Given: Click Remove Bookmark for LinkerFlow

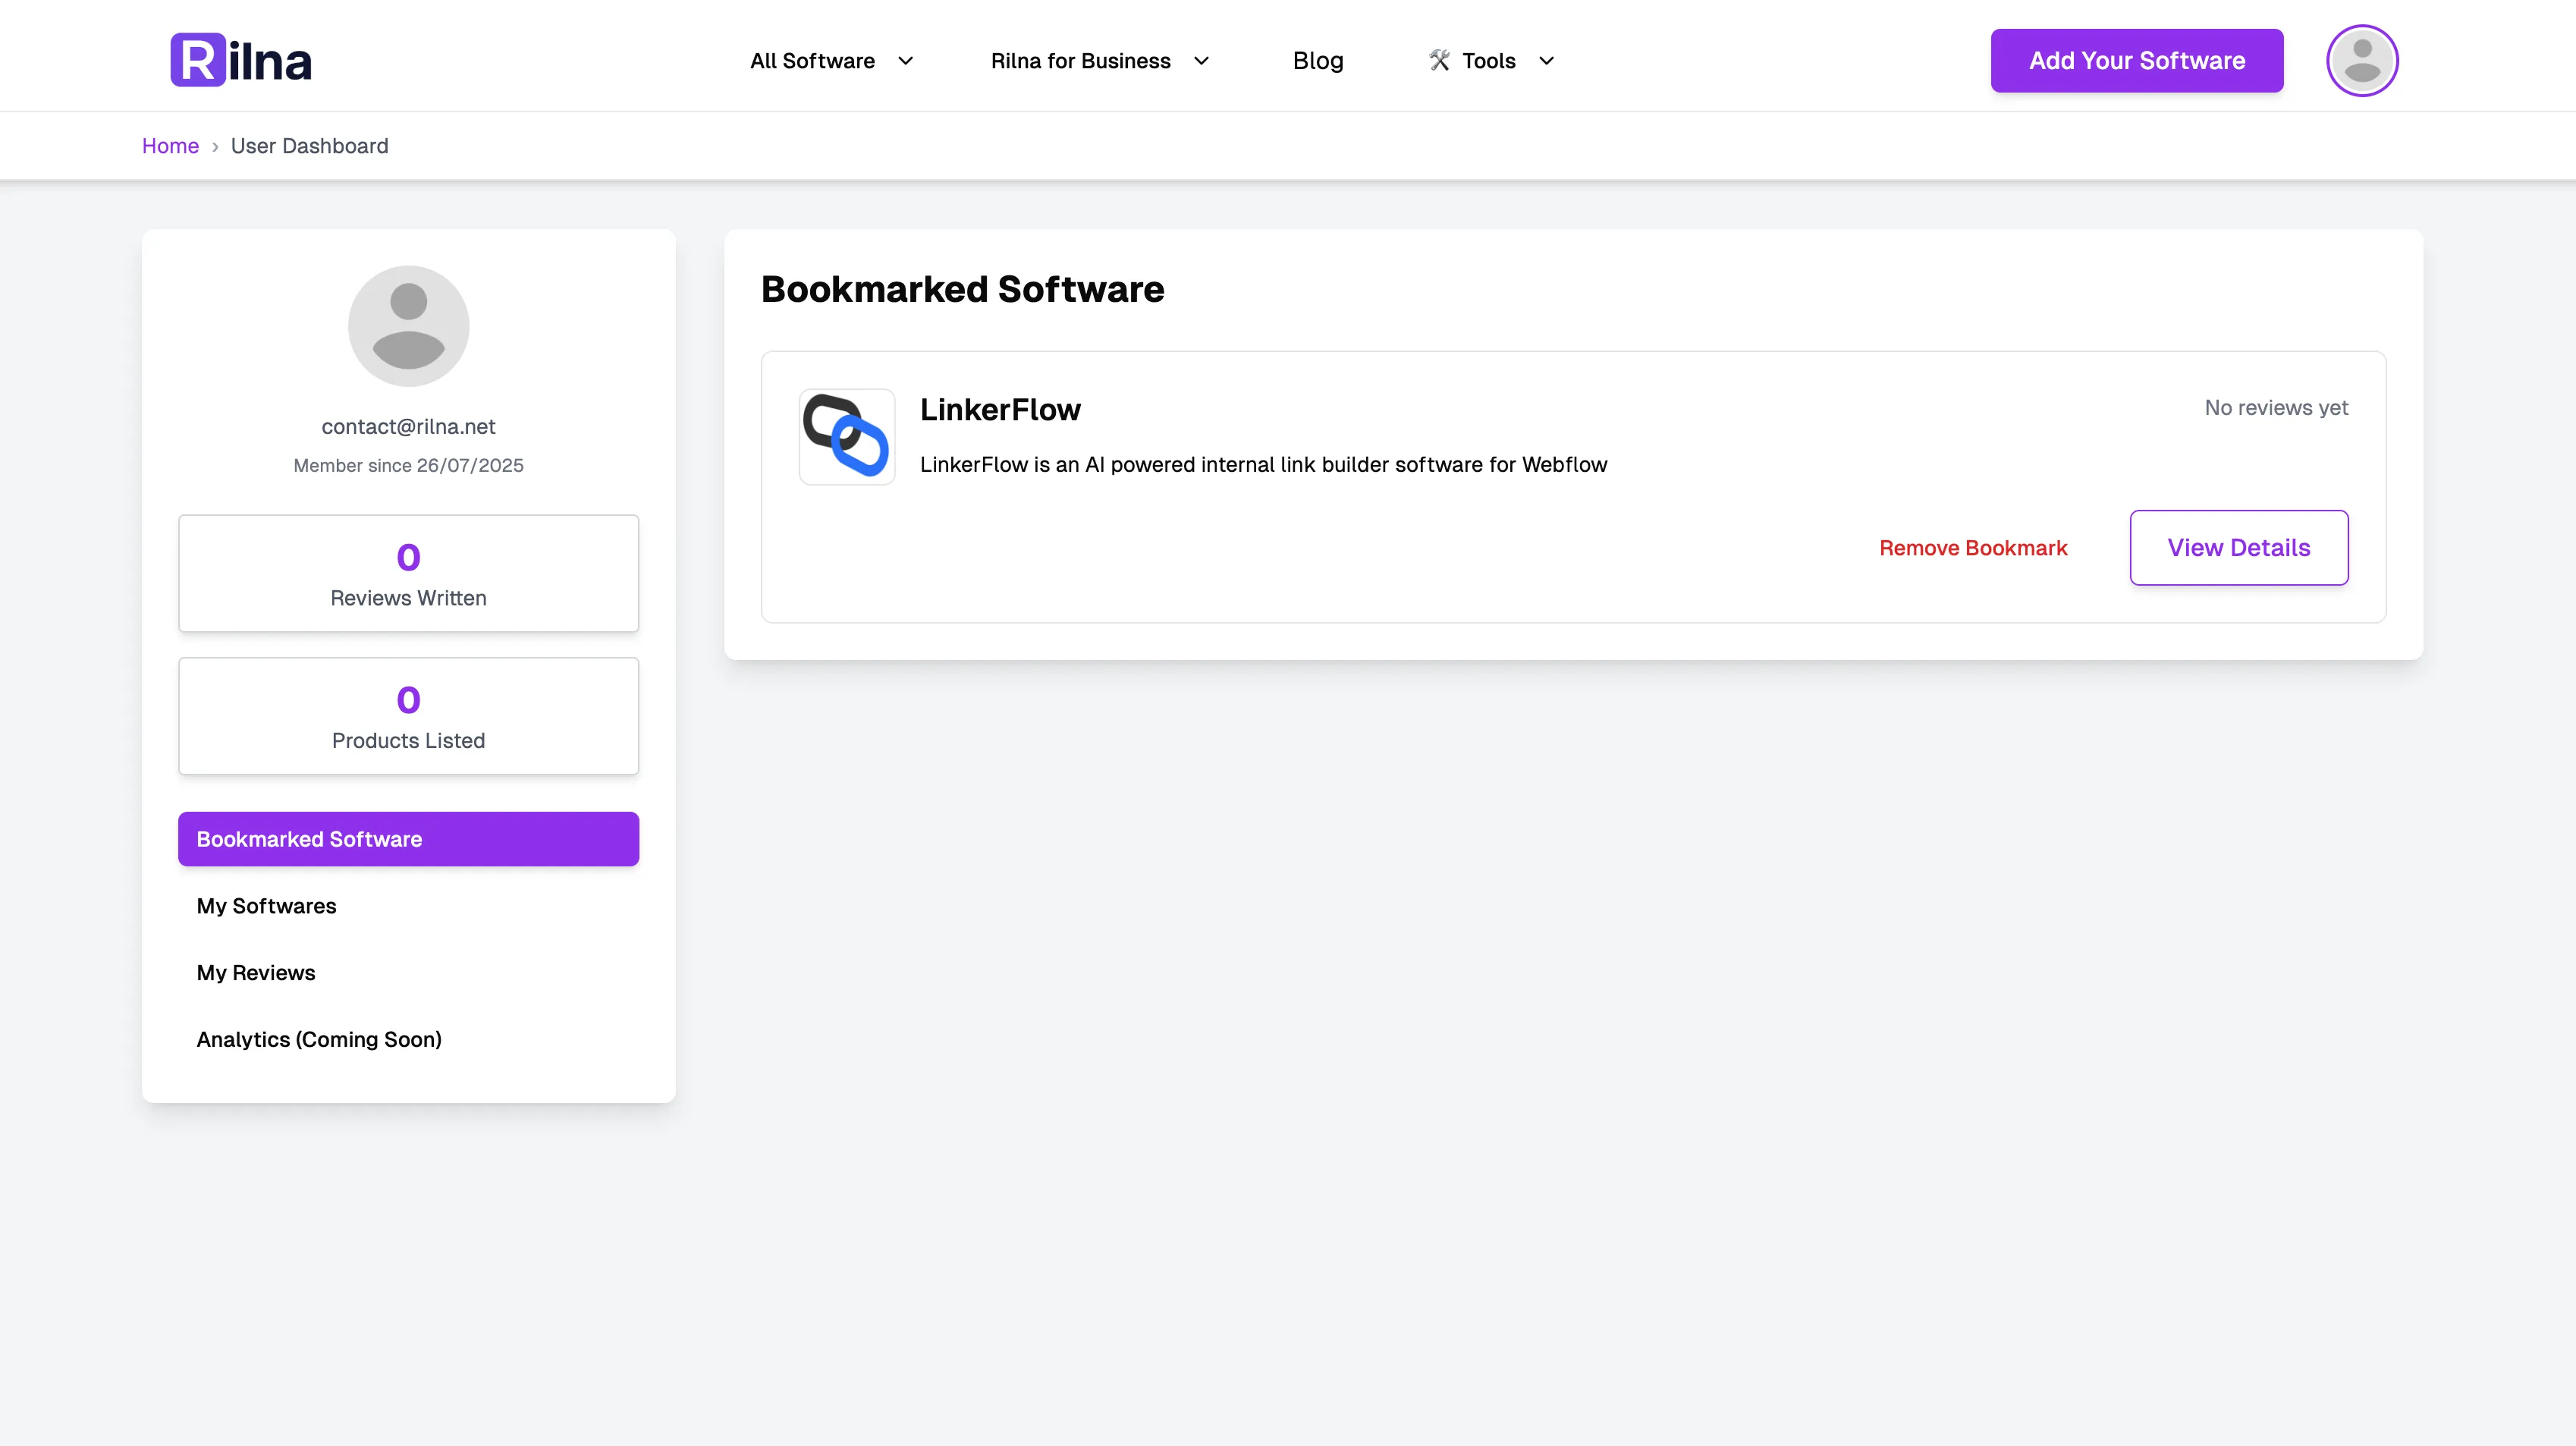Looking at the screenshot, I should (1972, 548).
